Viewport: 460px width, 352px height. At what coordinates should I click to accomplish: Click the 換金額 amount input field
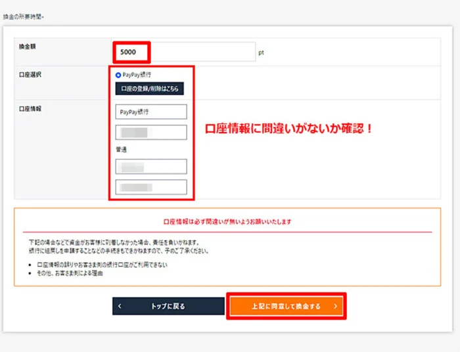pyautogui.click(x=185, y=52)
